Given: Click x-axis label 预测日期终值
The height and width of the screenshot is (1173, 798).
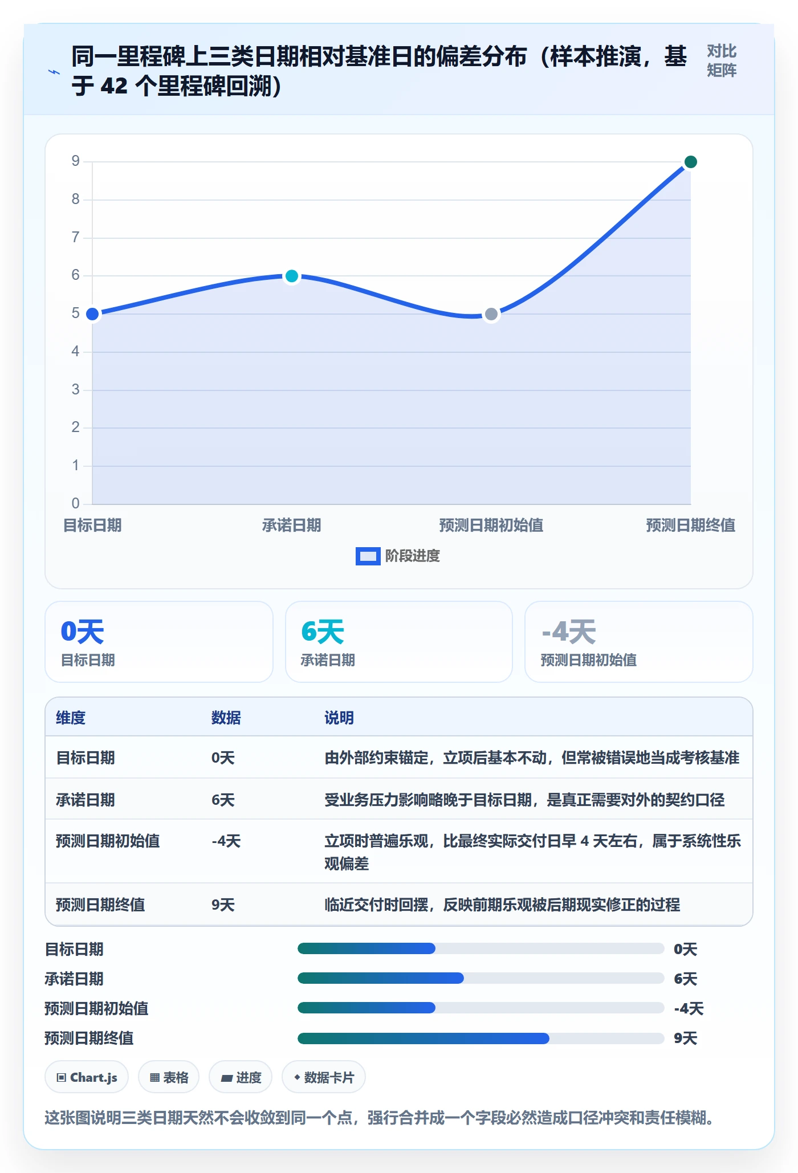Looking at the screenshot, I should tap(690, 525).
